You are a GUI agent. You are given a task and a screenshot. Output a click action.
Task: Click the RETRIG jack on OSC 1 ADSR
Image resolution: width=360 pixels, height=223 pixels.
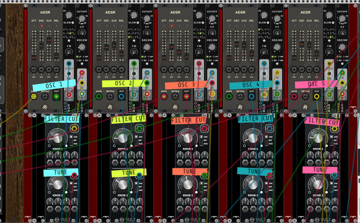[x=45, y=96]
